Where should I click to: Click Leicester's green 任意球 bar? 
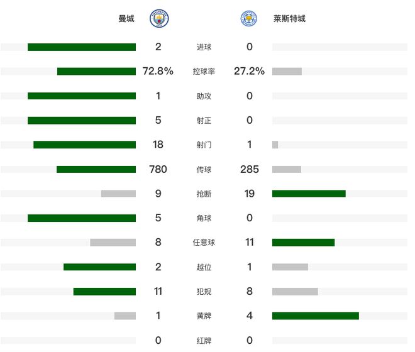click(x=303, y=243)
